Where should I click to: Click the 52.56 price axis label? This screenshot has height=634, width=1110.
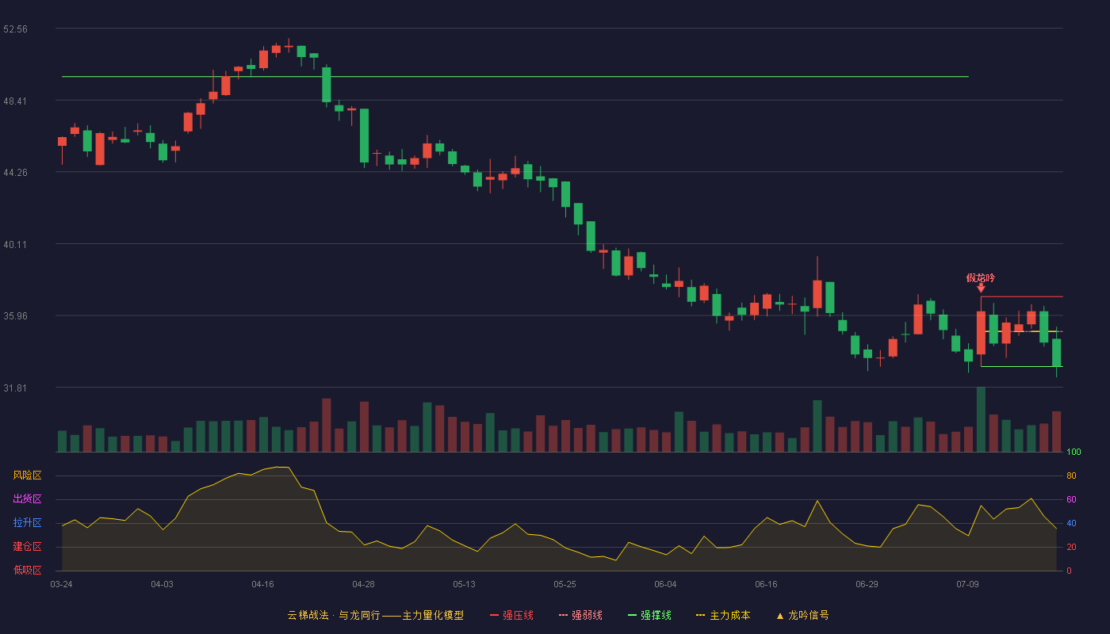point(15,29)
